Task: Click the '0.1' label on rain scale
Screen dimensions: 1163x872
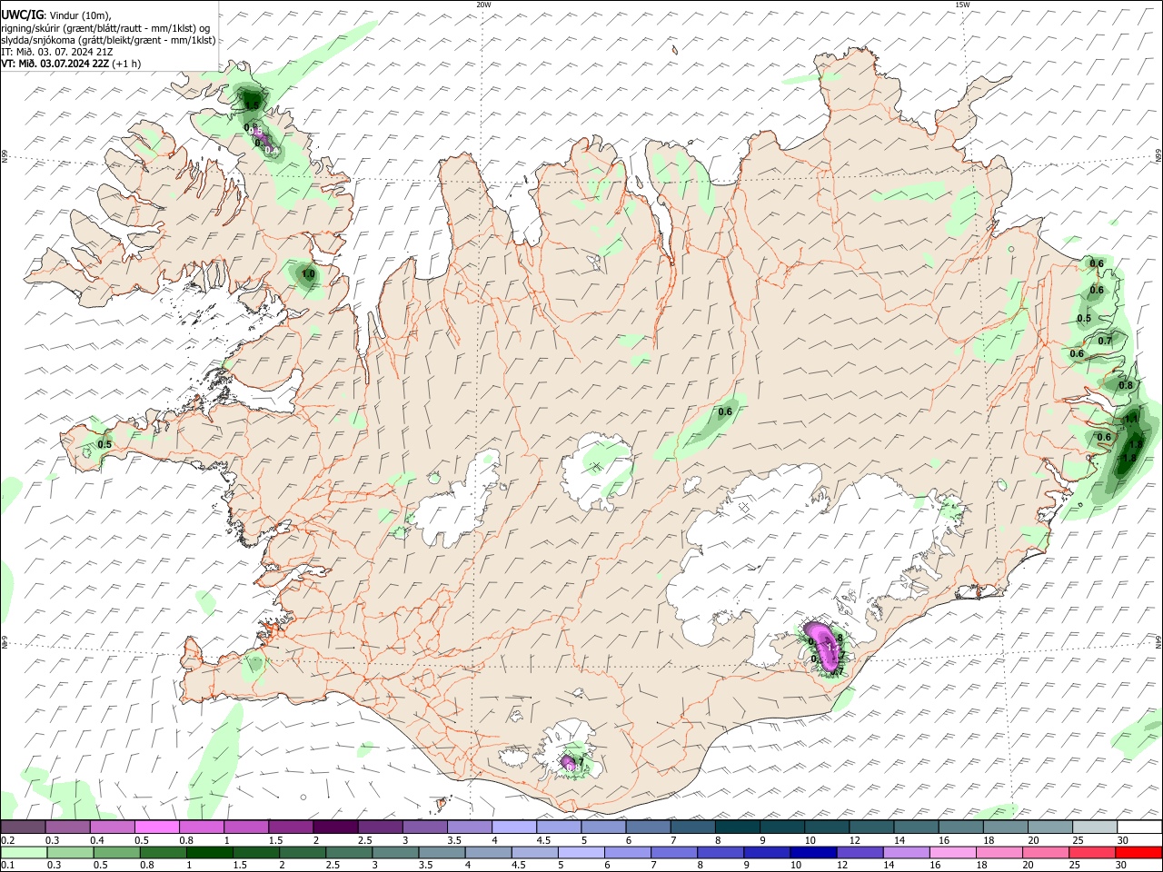Action: click(7, 866)
